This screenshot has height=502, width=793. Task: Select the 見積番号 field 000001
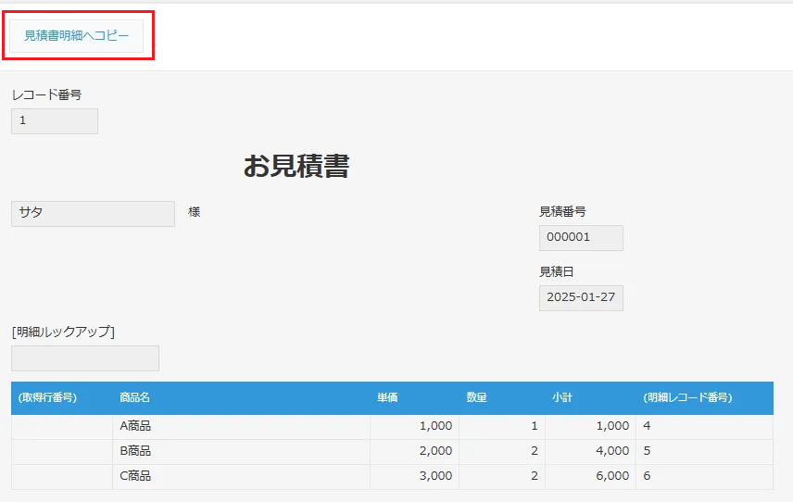[581, 238]
